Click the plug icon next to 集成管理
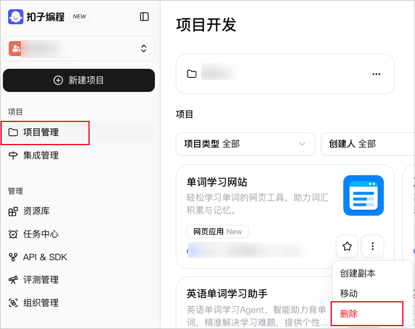 [13, 156]
